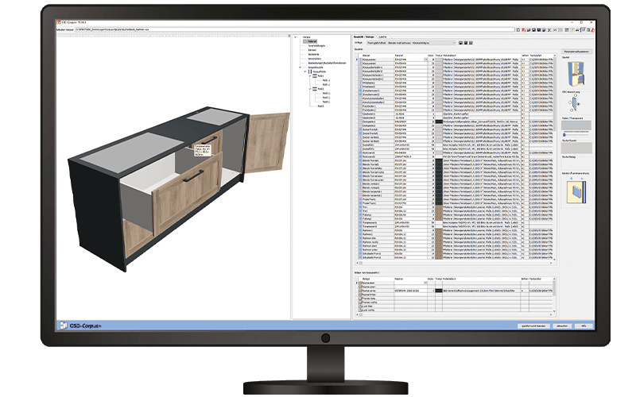Screen dimensions: 636x397
Task: Click the transparency slider under the color swatch
Action: [576, 133]
